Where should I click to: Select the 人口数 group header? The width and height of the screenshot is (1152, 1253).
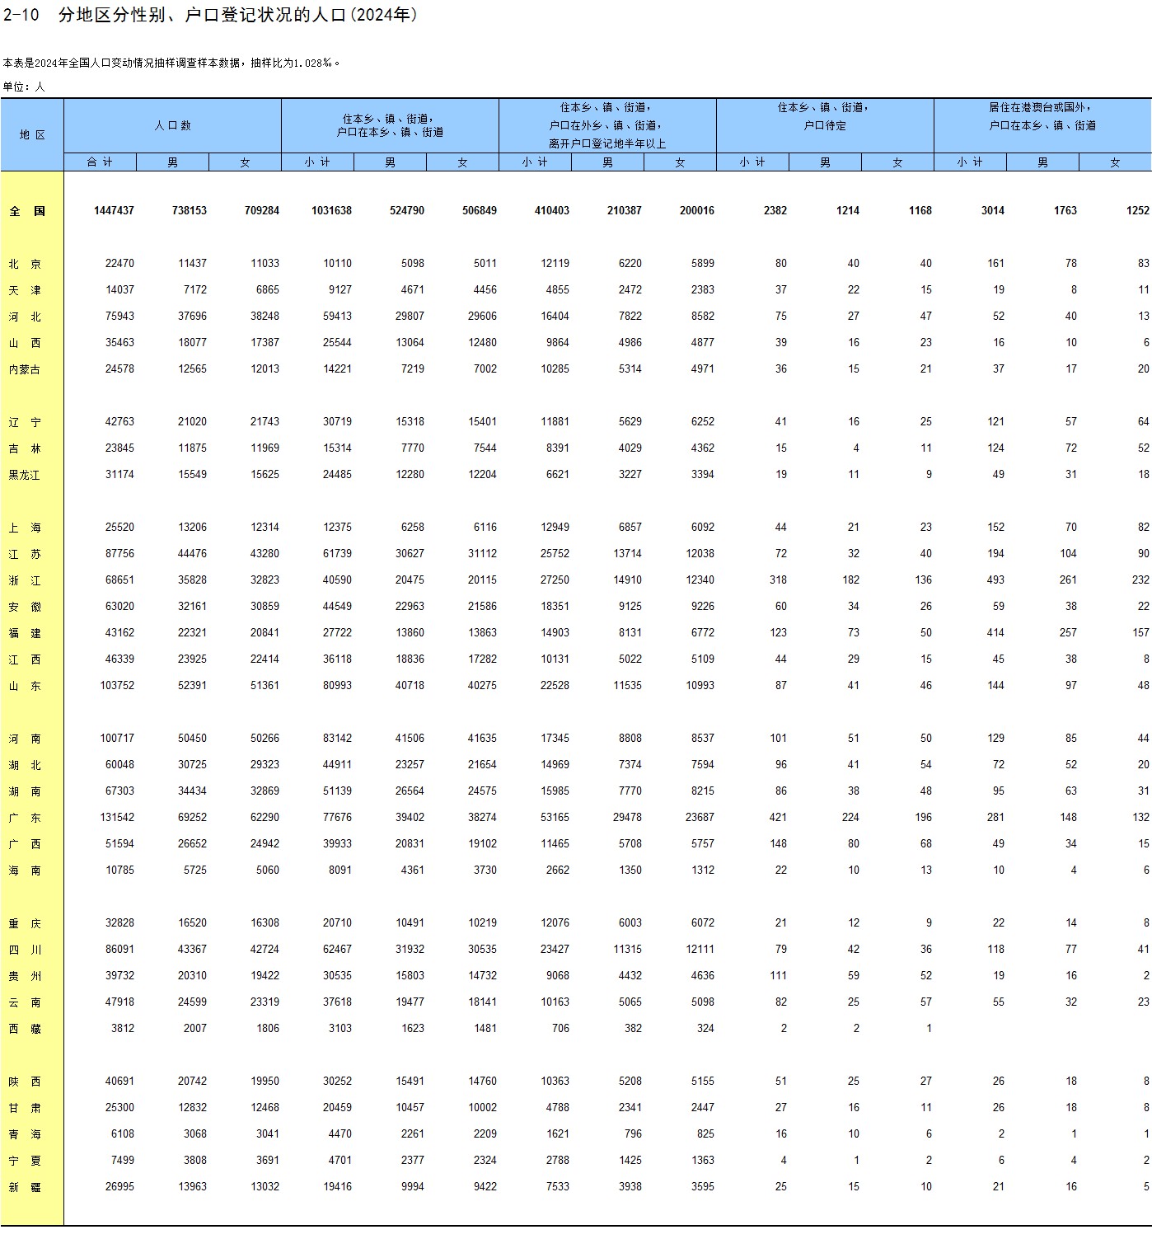click(172, 125)
